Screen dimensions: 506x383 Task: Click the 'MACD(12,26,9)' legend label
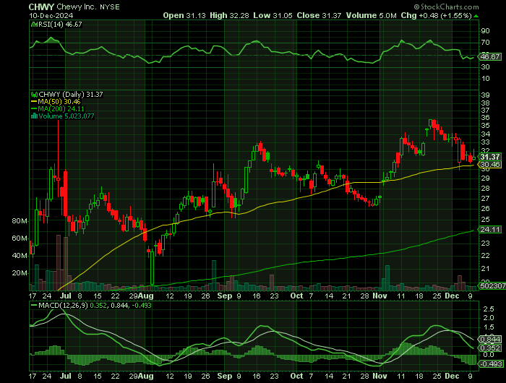(x=63, y=306)
